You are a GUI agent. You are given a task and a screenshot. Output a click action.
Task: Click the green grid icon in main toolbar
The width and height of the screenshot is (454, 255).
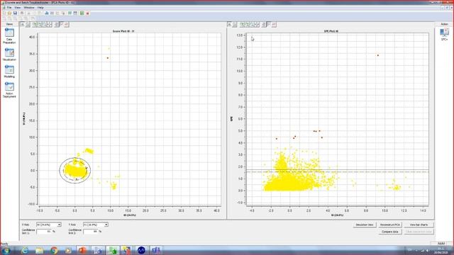[x=82, y=13]
